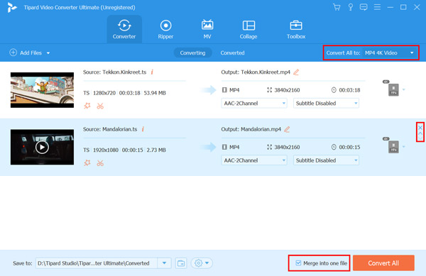
Task: Click the output format icon for Tekkon.Kinkreet
Action: tap(393, 89)
